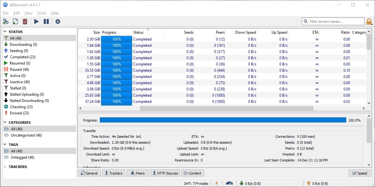Expand the TRACKERS section
Viewport: 375px width, 187px height.
tap(6, 166)
